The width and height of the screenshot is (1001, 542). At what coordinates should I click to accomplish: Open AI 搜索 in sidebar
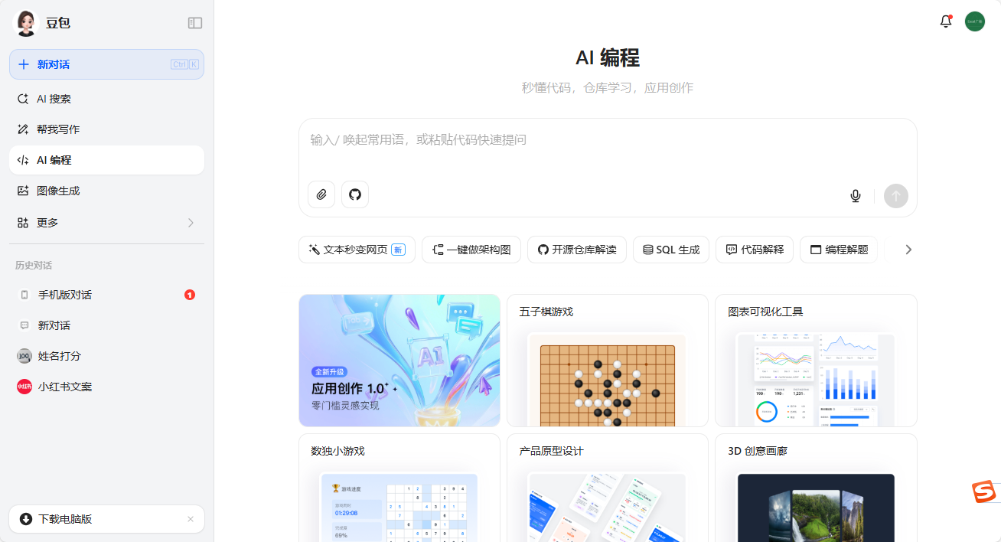click(x=106, y=99)
